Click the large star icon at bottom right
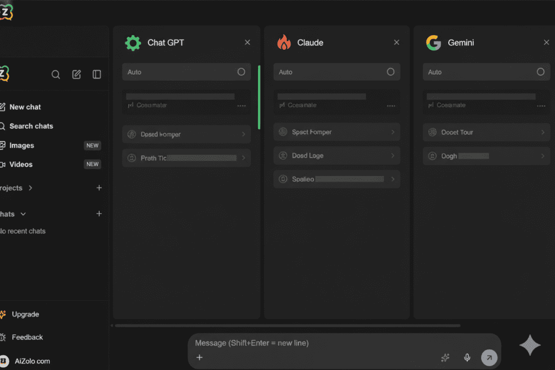This screenshot has width=555, height=370. point(530,345)
